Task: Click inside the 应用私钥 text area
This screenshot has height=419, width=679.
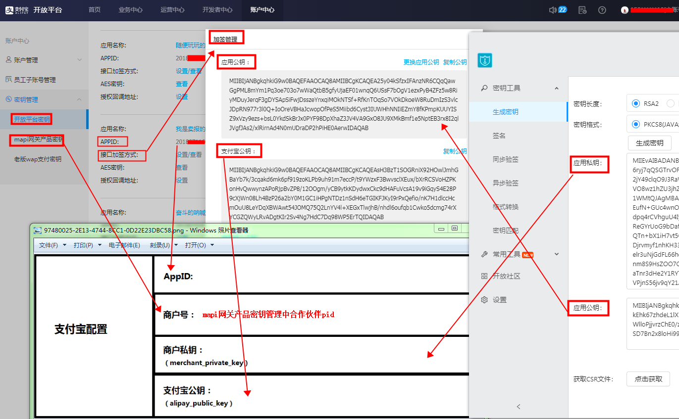Action: pyautogui.click(x=653, y=221)
